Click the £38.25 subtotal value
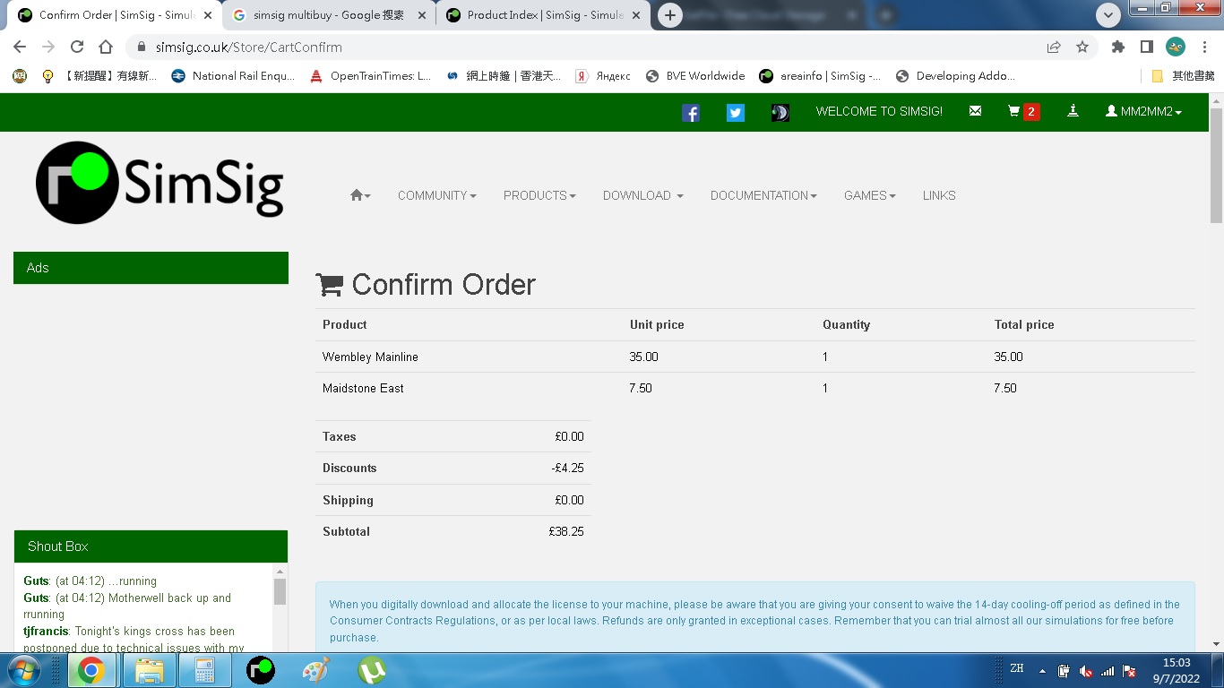This screenshot has width=1224, height=688. [x=566, y=531]
